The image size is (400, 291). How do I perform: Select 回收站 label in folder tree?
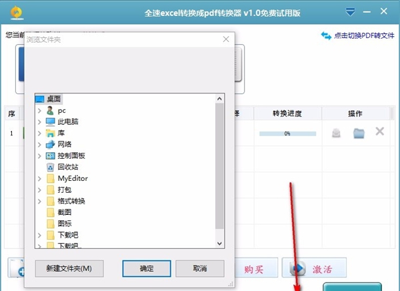pyautogui.click(x=68, y=167)
